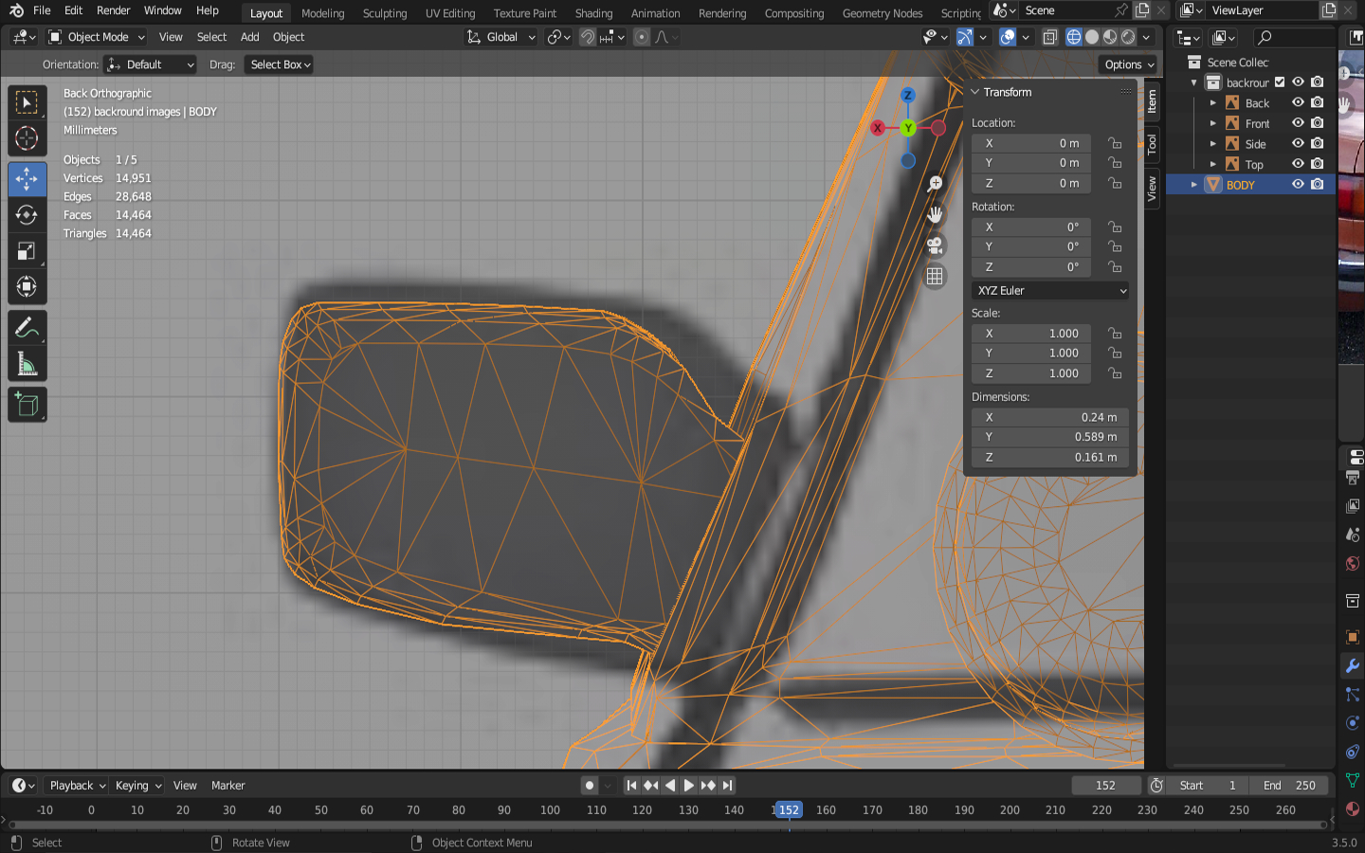The width and height of the screenshot is (1365, 853).
Task: Switch to material preview shading
Action: click(x=1110, y=37)
